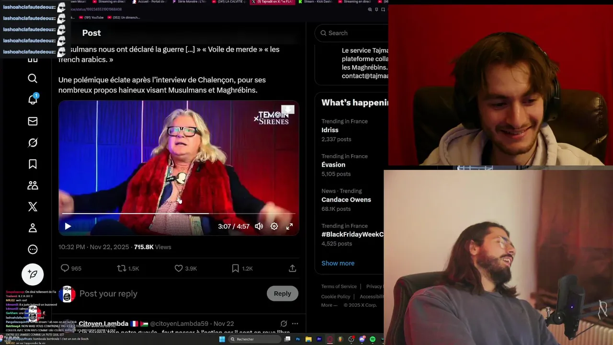Open the Profile icon in sidebar
613x345 pixels.
[33, 228]
